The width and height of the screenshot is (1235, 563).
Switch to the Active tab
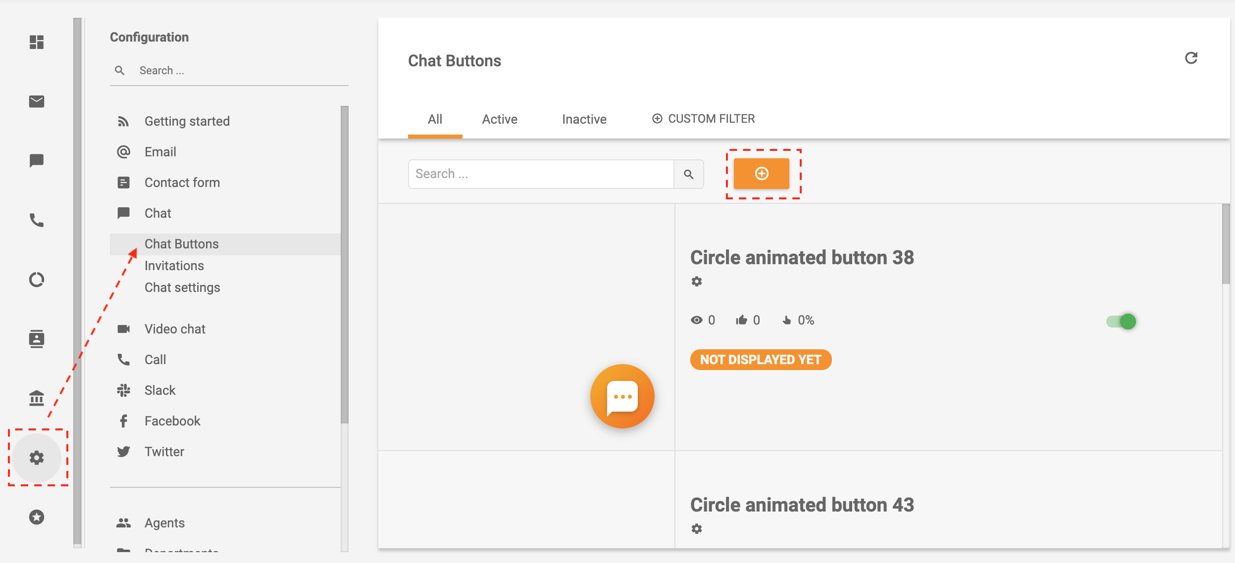[499, 119]
